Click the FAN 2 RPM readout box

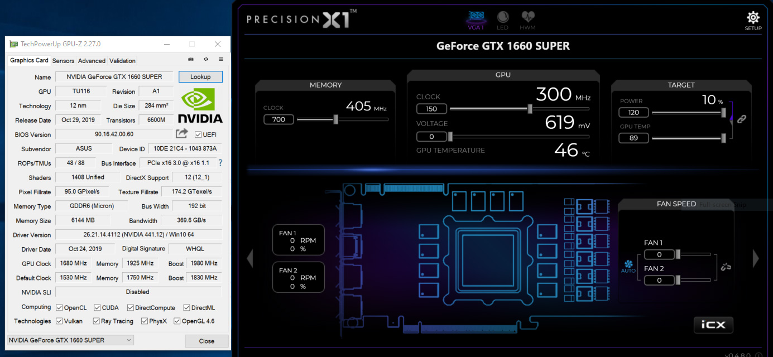298,277
